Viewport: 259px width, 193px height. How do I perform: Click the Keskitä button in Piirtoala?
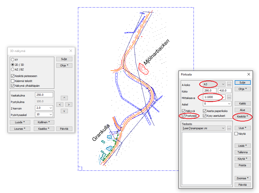pos(242,116)
